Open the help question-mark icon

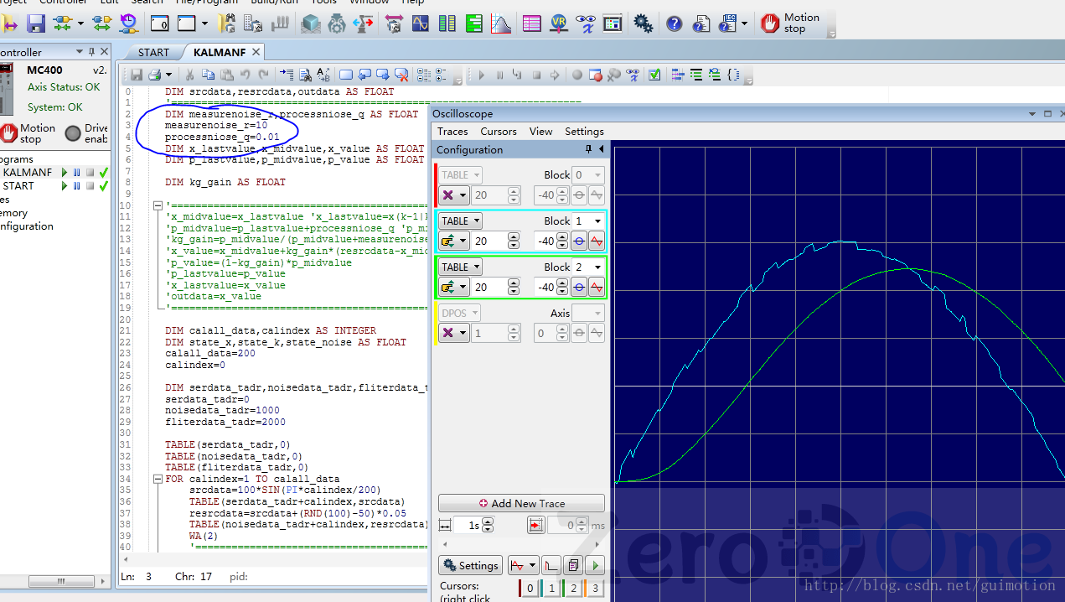[x=675, y=23]
